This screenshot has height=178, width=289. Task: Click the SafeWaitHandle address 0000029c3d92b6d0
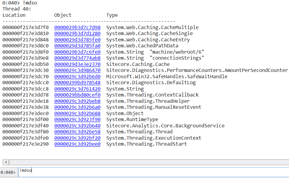(77, 76)
